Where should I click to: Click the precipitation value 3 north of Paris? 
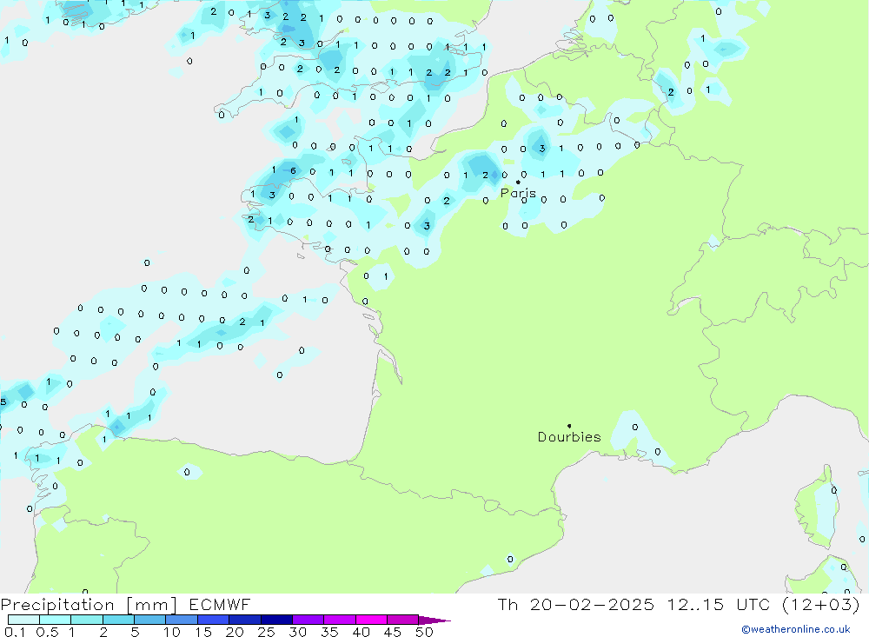(x=542, y=148)
